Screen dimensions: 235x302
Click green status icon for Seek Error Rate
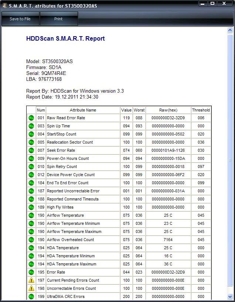31,150
